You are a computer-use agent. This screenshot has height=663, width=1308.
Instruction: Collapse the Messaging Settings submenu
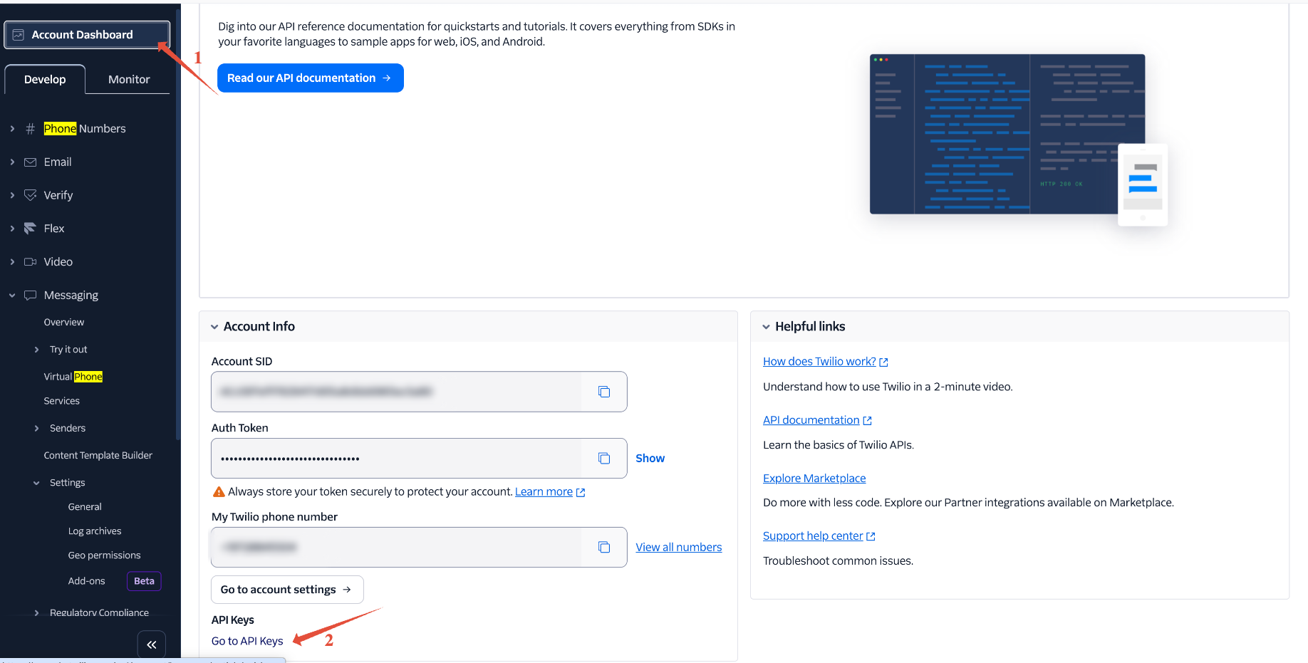coord(37,483)
